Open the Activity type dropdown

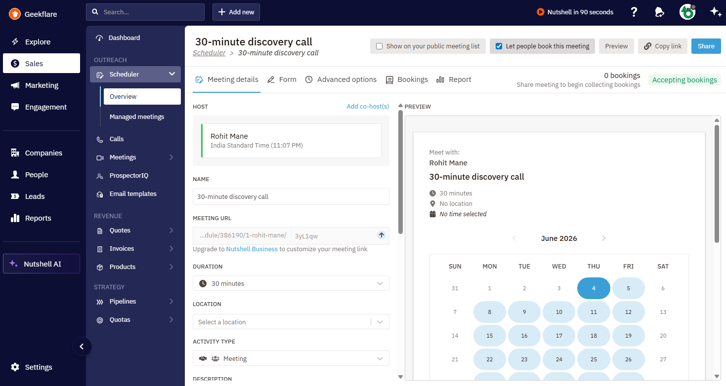291,358
